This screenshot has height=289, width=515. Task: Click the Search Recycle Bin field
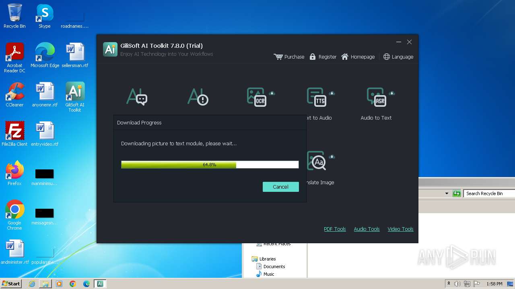(489, 193)
